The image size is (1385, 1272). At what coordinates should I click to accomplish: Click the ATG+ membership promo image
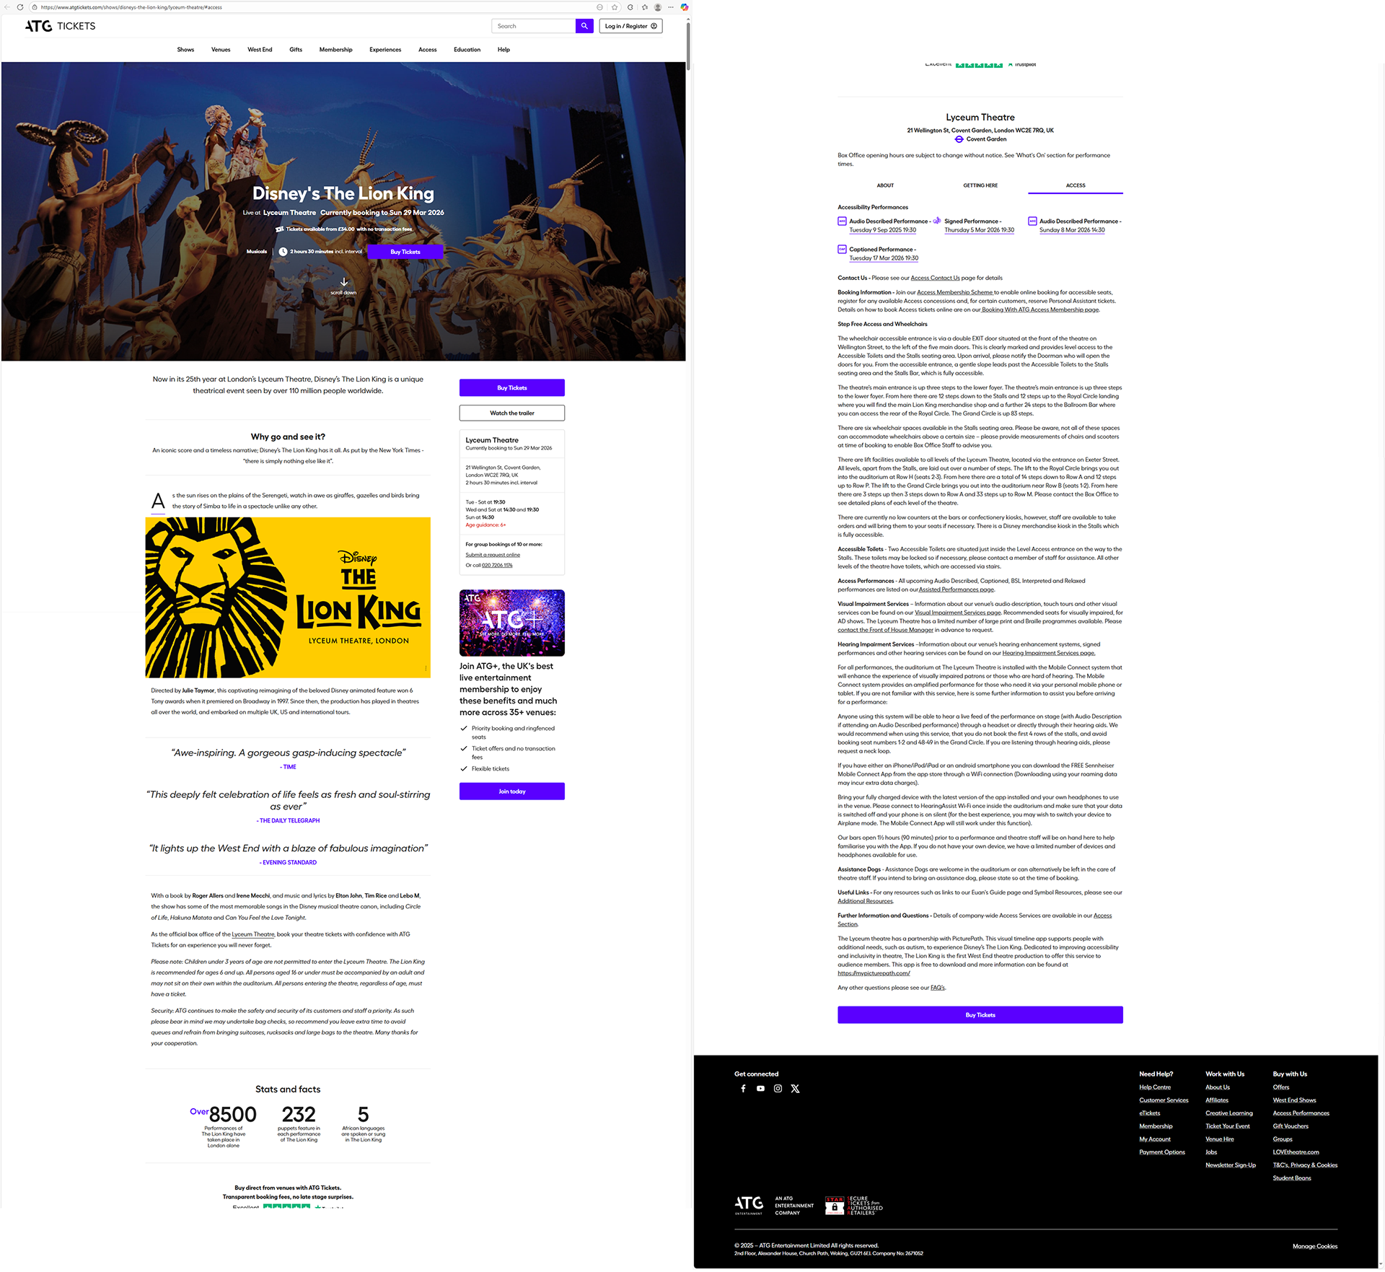tap(511, 623)
